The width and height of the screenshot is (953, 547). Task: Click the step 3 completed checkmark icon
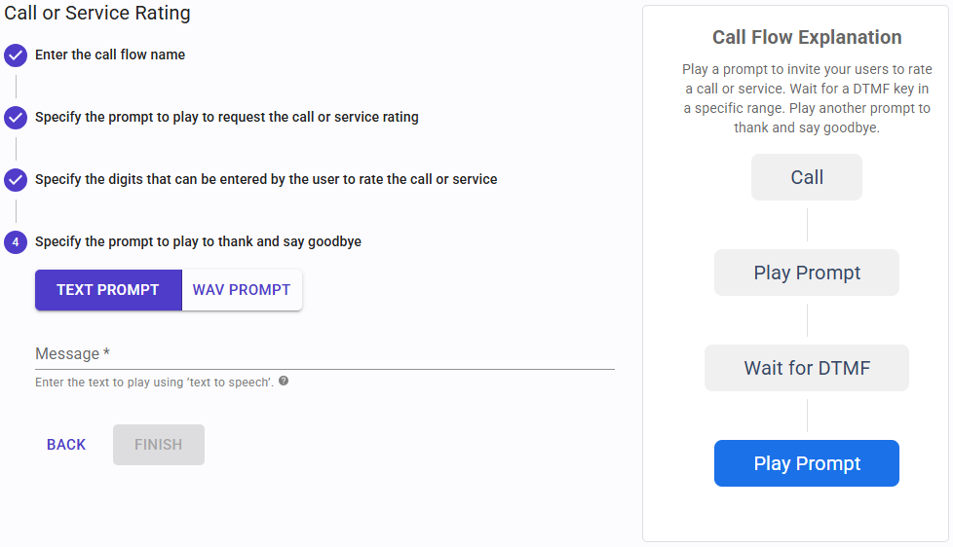click(x=15, y=180)
